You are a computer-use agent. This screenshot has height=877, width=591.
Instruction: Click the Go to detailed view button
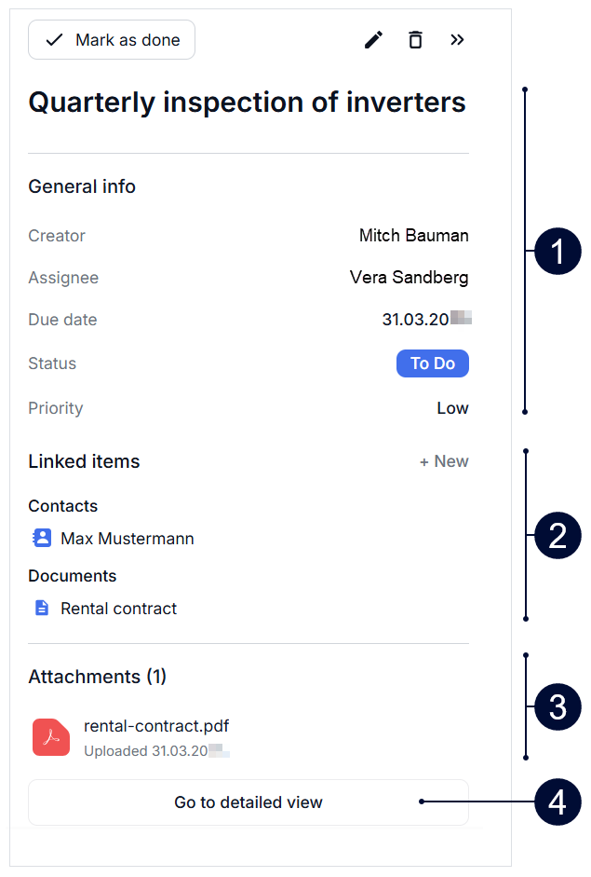point(248,802)
